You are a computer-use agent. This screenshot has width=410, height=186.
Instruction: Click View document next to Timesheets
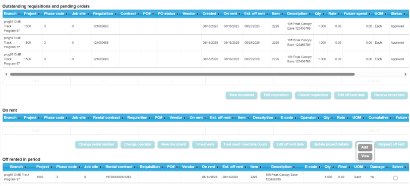click(173, 144)
